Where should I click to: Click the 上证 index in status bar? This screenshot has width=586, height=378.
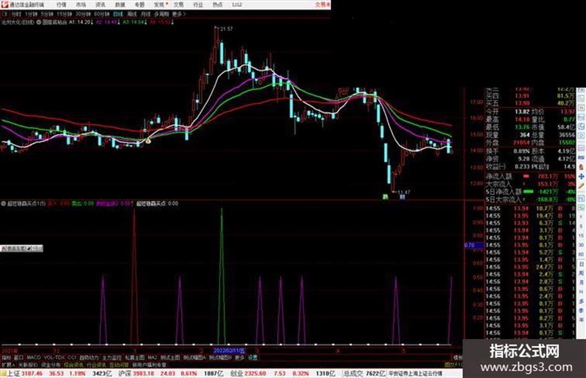[x=14, y=373]
